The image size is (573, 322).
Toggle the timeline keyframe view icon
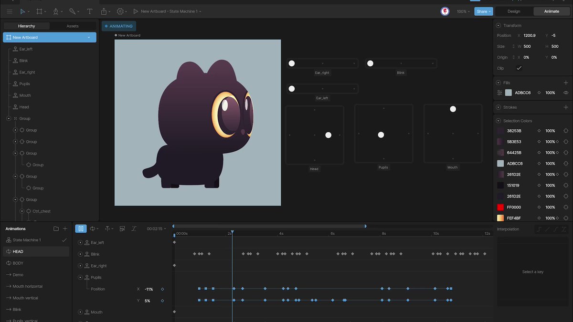pos(122,229)
